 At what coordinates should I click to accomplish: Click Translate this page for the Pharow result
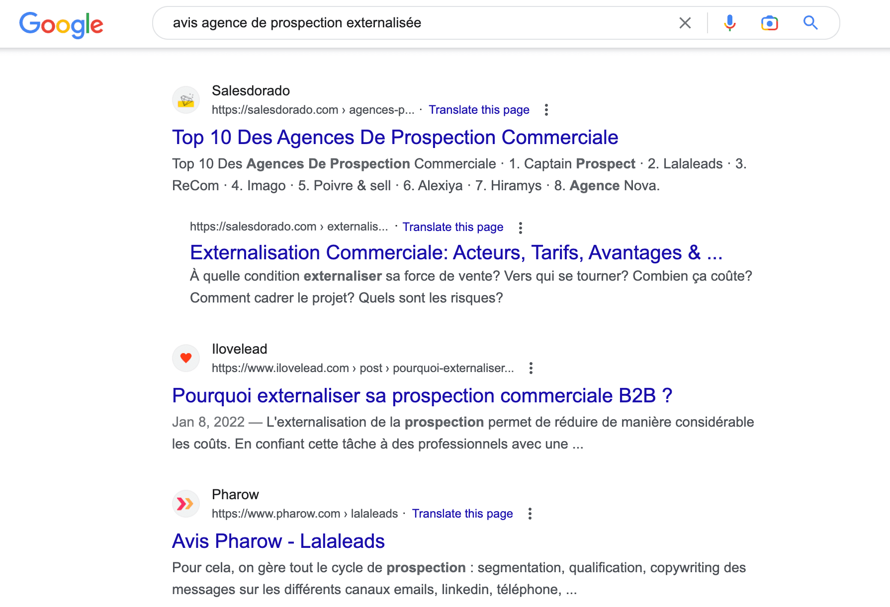coord(462,514)
